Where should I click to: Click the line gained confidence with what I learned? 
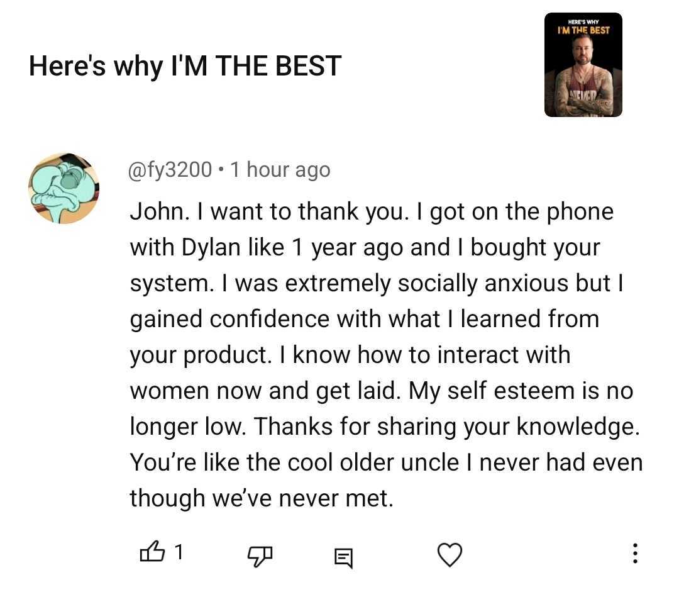(x=365, y=320)
